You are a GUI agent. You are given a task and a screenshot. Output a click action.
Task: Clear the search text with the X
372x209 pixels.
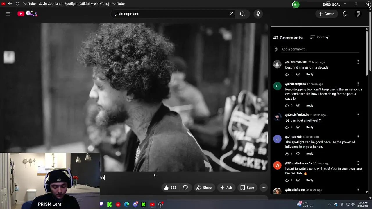click(x=231, y=14)
